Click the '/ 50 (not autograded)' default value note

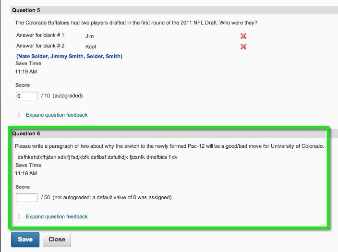[x=107, y=197]
